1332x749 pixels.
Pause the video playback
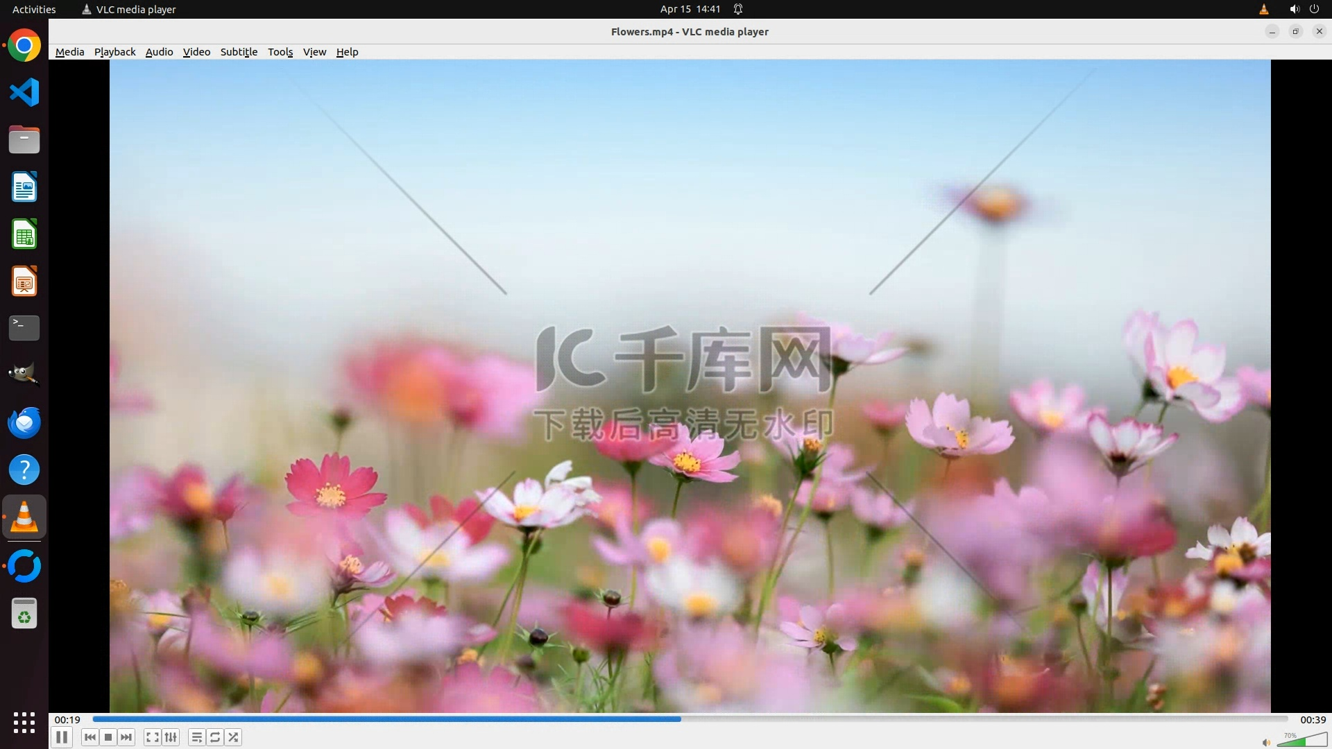62,737
